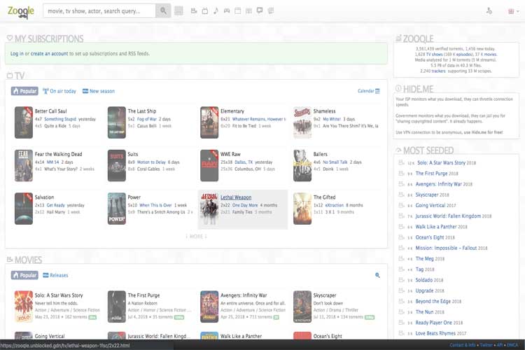Follow the create an account link
Screen dimensions: 525x350
(x=49, y=54)
